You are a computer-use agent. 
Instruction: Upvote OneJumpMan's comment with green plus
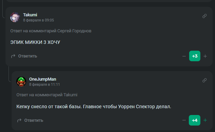point(205,120)
